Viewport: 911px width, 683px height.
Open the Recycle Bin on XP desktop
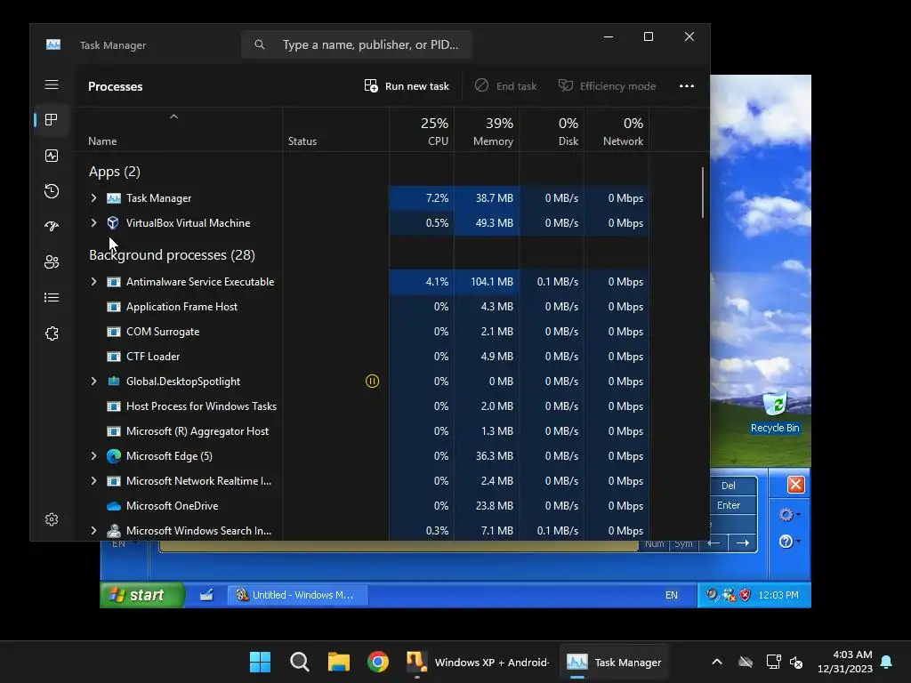tap(775, 413)
